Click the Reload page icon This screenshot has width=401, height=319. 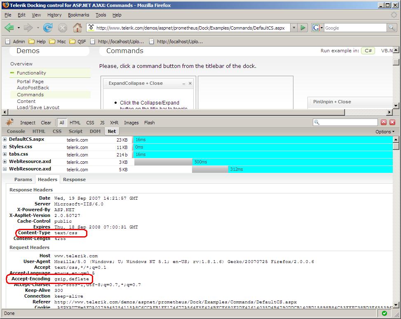point(48,28)
